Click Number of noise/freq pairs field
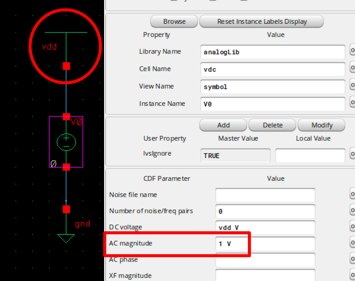 (265, 211)
